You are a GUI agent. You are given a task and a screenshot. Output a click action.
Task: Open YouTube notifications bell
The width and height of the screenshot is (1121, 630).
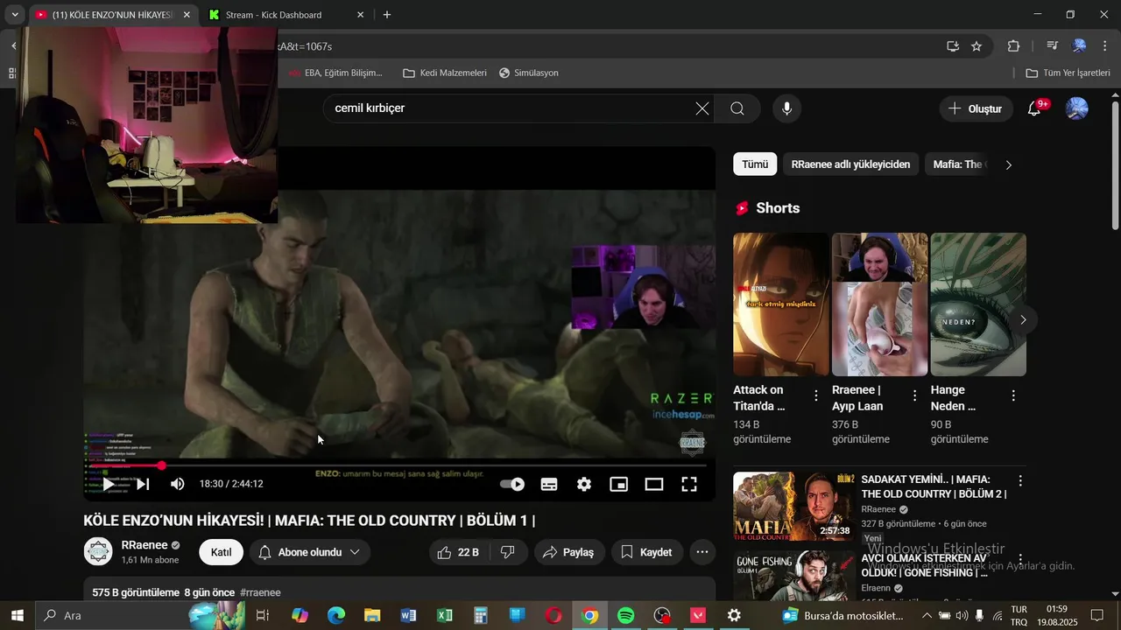coord(1034,108)
